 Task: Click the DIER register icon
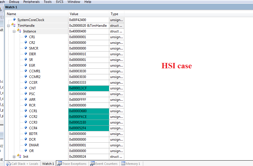(26, 54)
